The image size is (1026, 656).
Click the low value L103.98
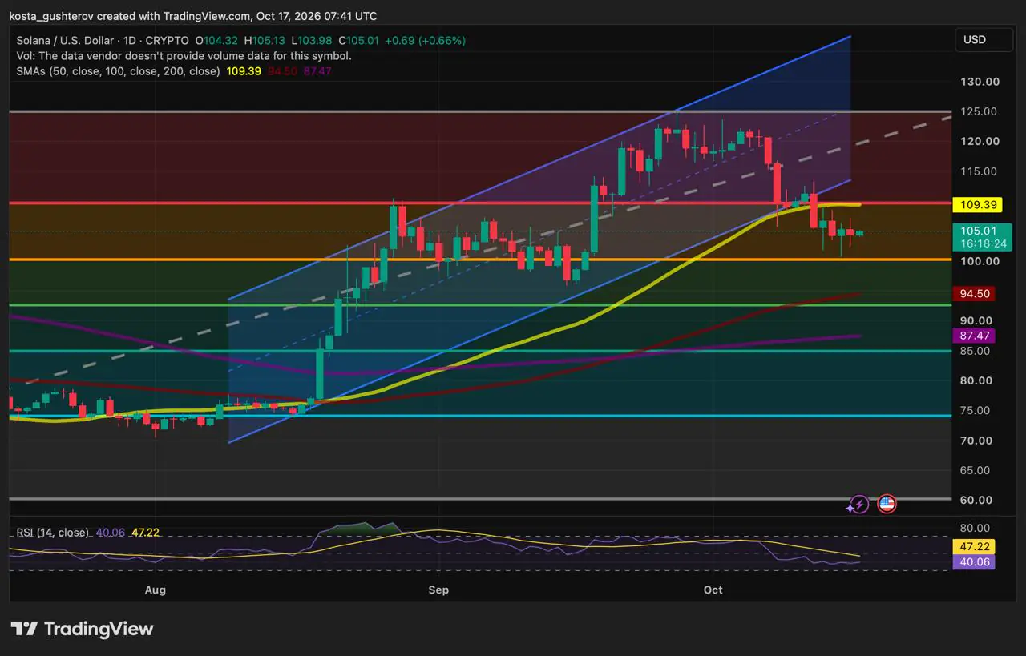[x=313, y=40]
